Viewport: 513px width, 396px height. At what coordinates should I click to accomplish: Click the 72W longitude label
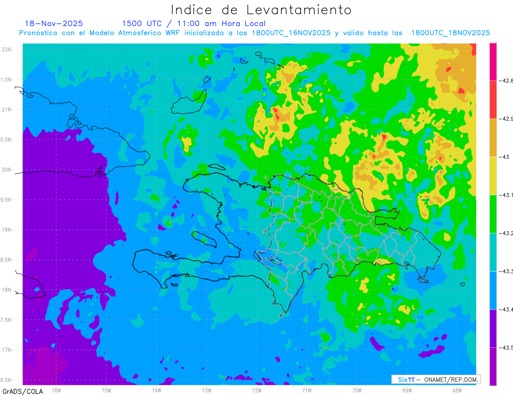coord(256,390)
